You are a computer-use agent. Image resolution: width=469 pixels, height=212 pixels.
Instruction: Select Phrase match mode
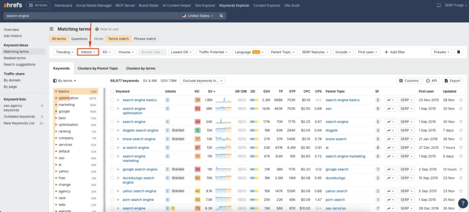145,39
